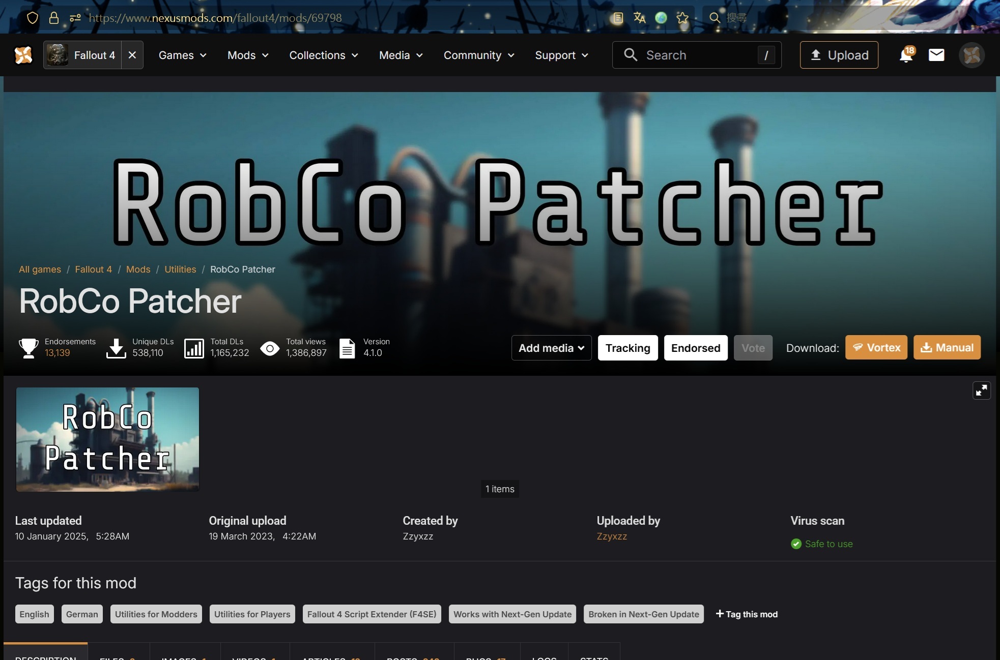The width and height of the screenshot is (1000, 660).
Task: Open the Utilities breadcrumb link
Action: point(180,269)
